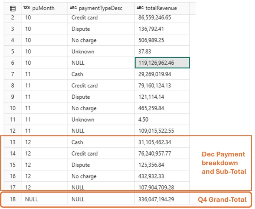Click the value 506,989.25

(151, 40)
